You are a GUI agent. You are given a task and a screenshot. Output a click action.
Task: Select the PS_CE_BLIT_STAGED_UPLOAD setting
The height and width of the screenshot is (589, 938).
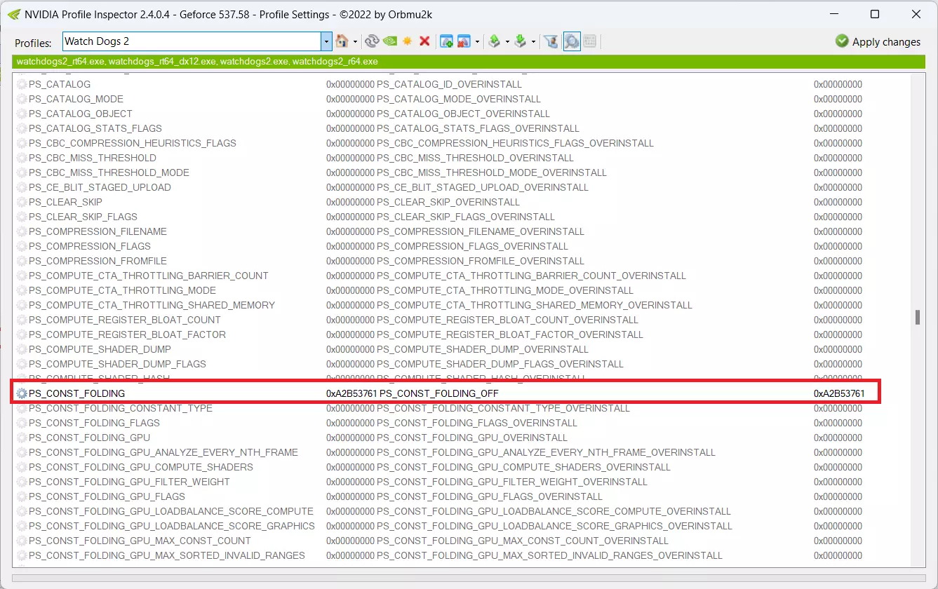point(100,187)
